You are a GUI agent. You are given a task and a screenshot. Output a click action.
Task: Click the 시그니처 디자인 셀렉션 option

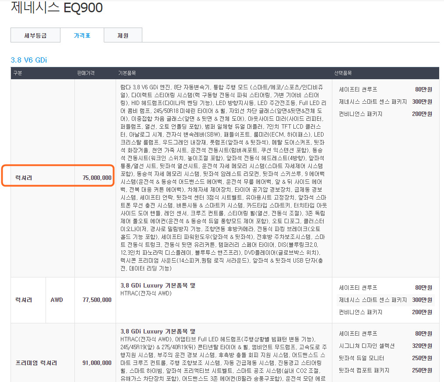click(x=366, y=346)
